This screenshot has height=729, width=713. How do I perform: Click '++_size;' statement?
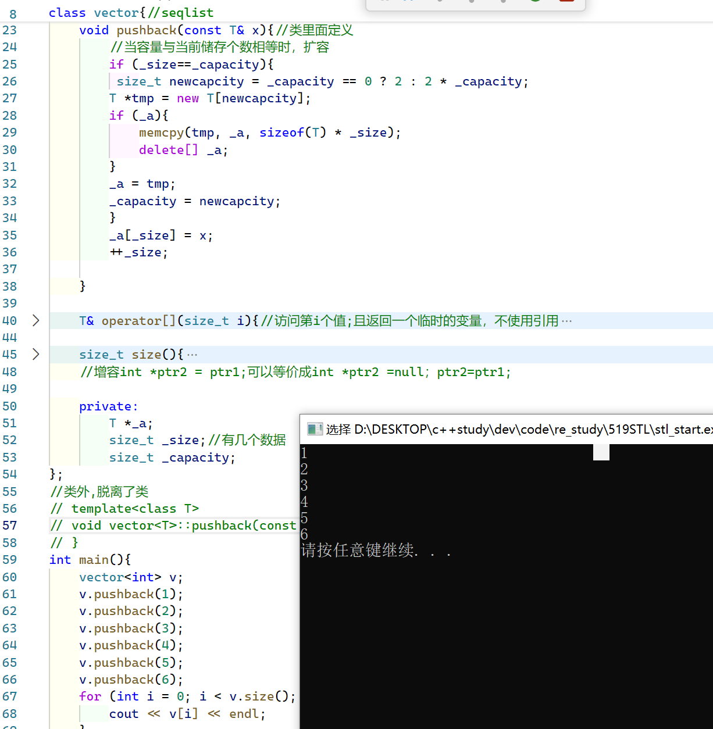tap(139, 252)
